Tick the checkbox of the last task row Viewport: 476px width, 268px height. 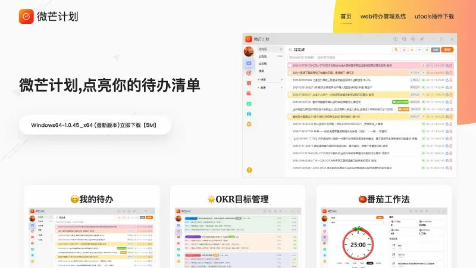(290, 168)
